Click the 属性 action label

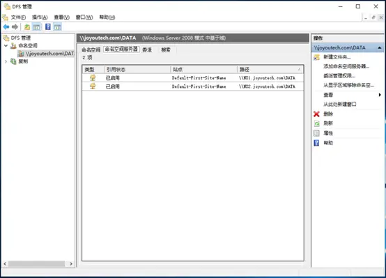point(328,133)
